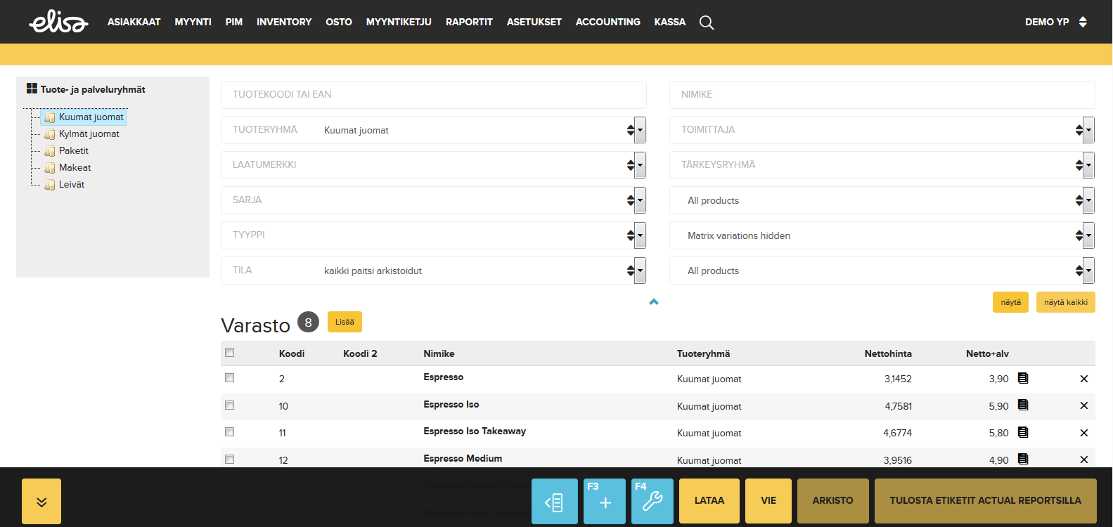The height and width of the screenshot is (527, 1113).
Task: Click TULOSTA ETIKETIT ACTUAL REPORTSILLA button
Action: point(986,501)
